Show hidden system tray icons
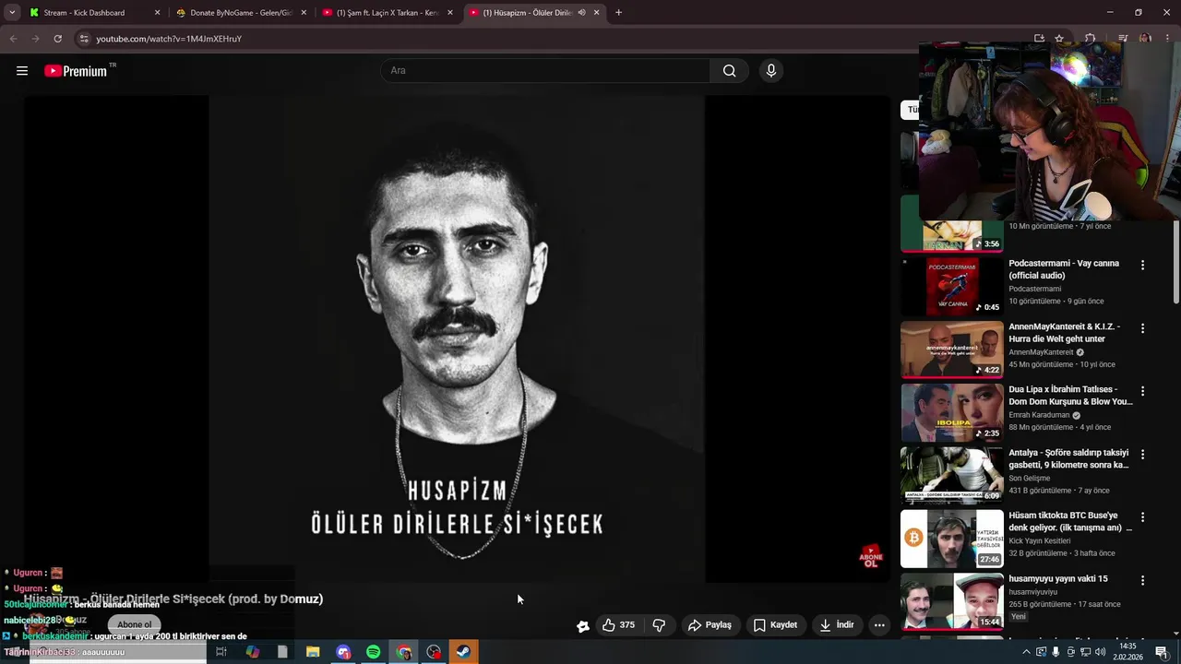1181x664 pixels. point(1026,652)
